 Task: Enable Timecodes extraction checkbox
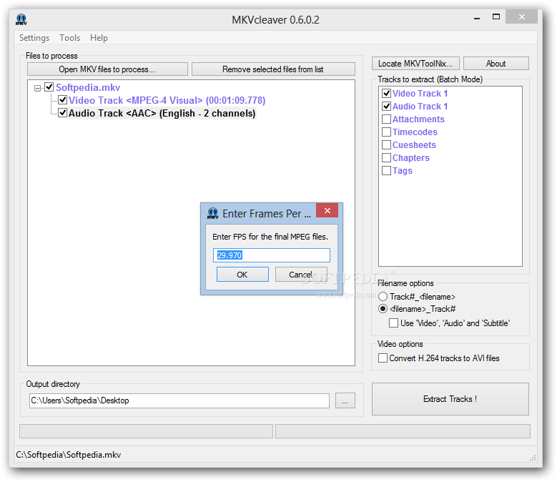[386, 132]
